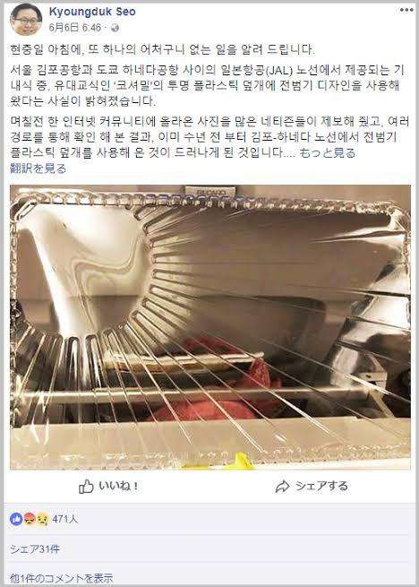
Task: Click the thumbs-up icon beside いいね！
Action: (x=86, y=487)
